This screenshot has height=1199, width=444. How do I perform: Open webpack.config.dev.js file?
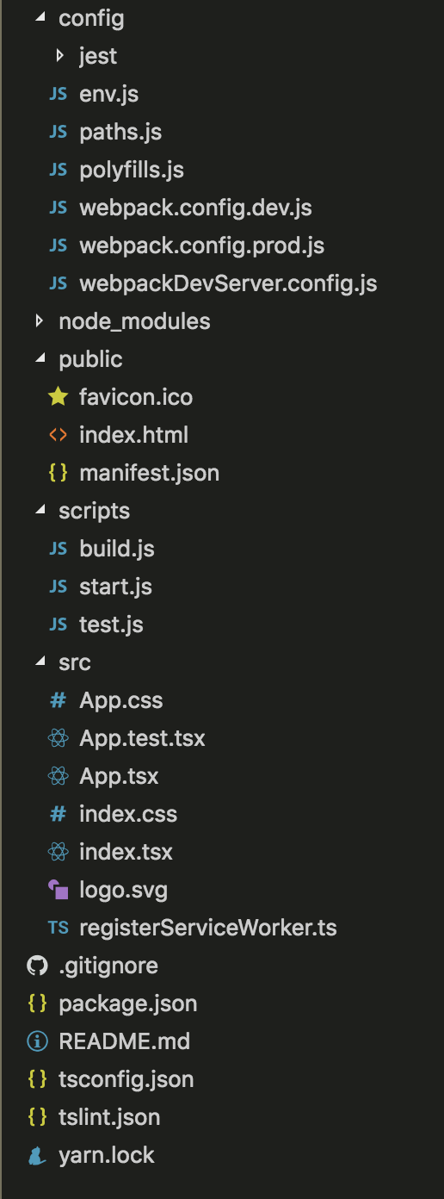(195, 208)
